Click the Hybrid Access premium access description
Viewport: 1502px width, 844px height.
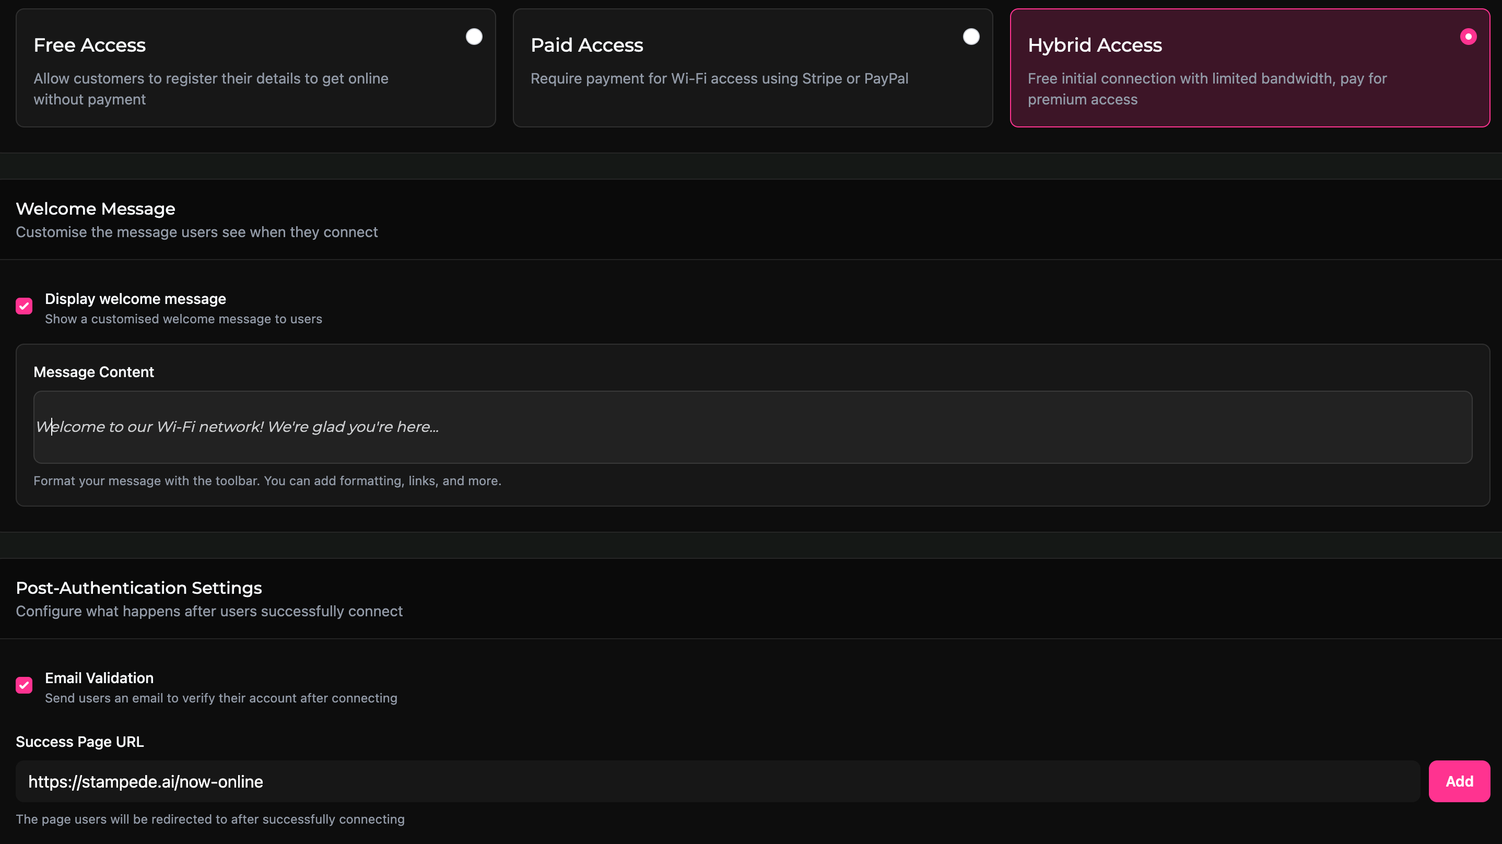click(1207, 89)
